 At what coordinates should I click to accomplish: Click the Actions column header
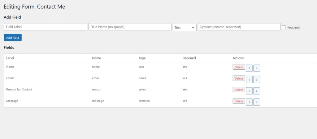[238, 58]
